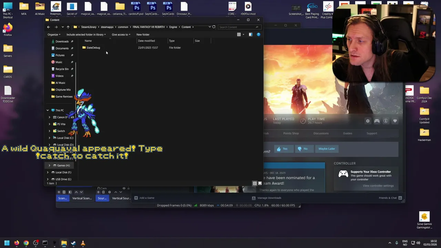The image size is (441, 248).
Task: Click the Windows Start button
Action: (7, 243)
